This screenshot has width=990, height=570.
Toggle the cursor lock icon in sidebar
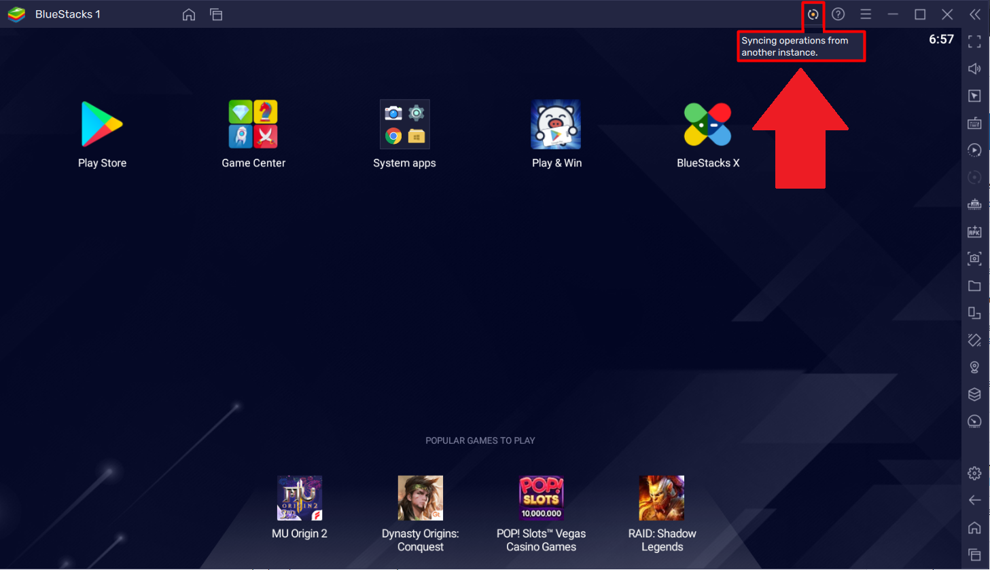point(974,96)
